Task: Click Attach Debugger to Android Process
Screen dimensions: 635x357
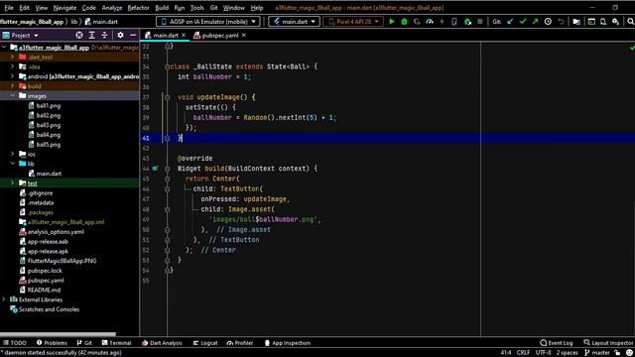Action: [x=467, y=22]
